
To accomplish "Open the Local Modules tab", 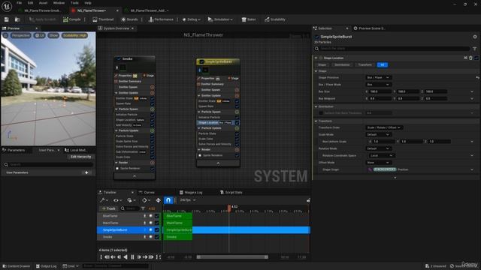I will click(x=76, y=150).
